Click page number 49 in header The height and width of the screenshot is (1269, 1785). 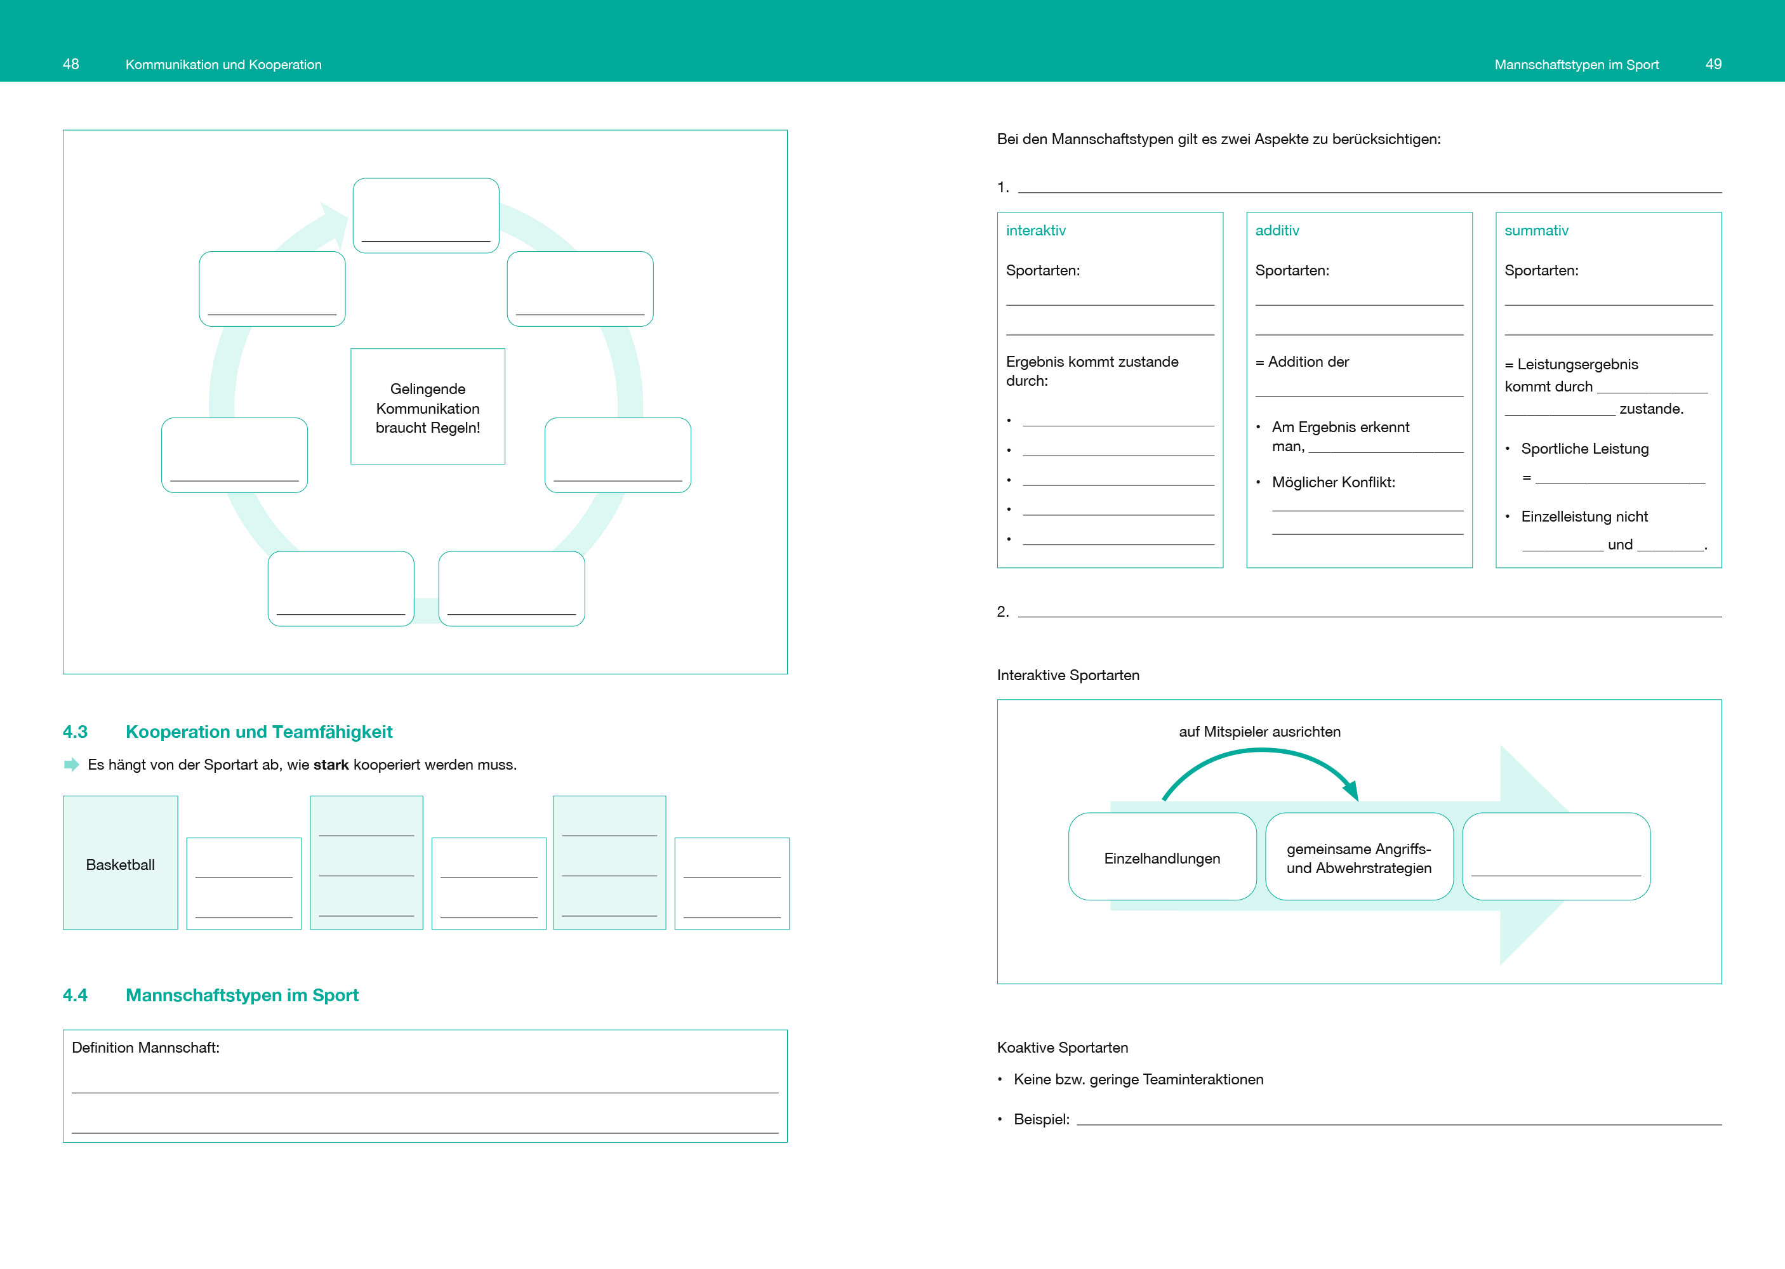click(1713, 64)
